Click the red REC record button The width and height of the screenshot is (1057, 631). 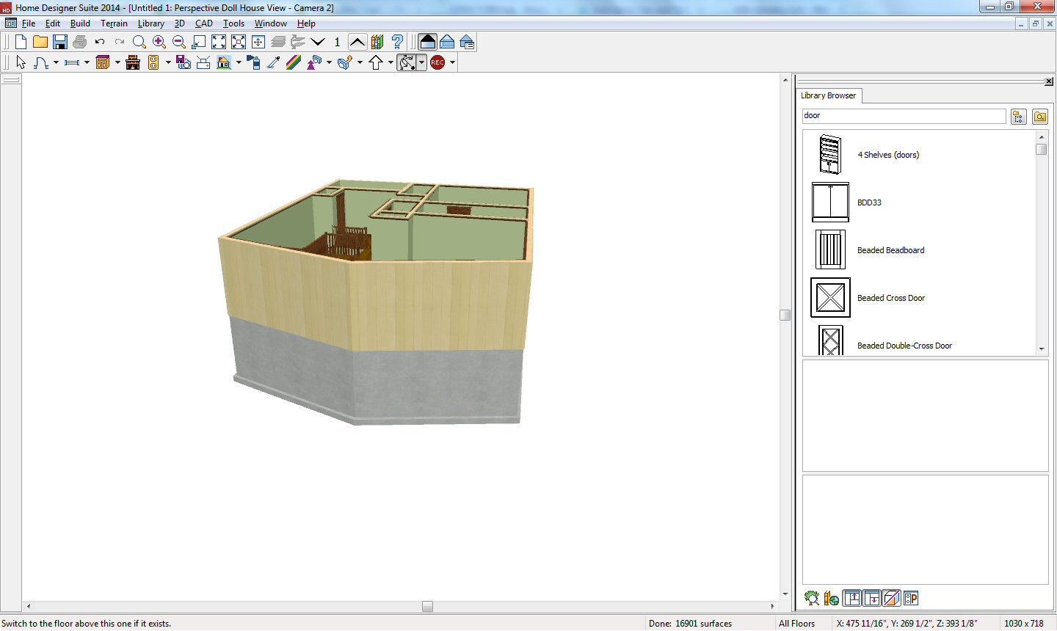point(437,63)
